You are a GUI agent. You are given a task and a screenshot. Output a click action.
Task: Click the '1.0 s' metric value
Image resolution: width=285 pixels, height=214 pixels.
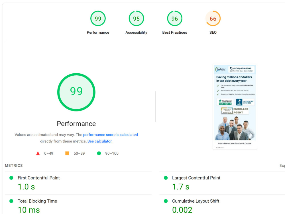(26, 187)
